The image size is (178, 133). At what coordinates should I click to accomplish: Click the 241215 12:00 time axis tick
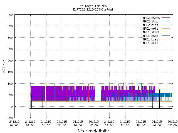coord(93,124)
